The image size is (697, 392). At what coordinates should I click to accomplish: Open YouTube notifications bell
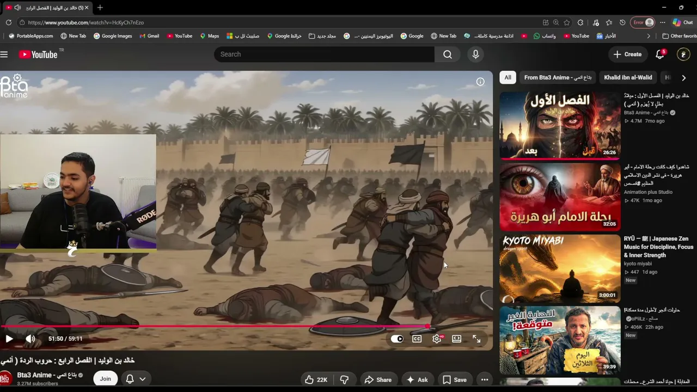[x=660, y=54]
